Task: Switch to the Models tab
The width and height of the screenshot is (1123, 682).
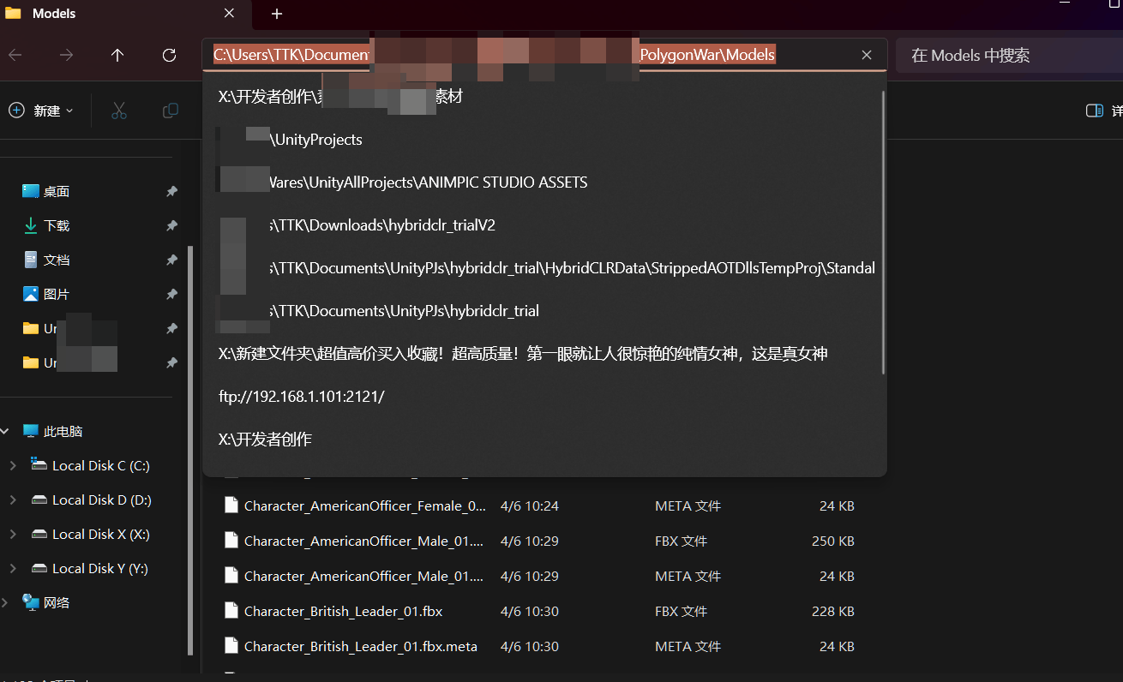Action: [x=53, y=14]
